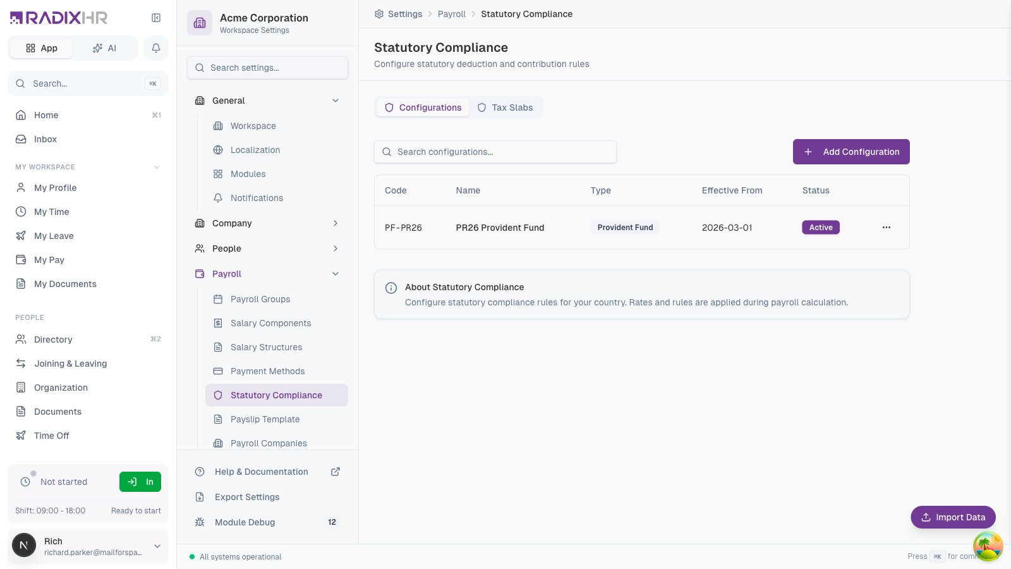Image resolution: width=1011 pixels, height=569 pixels.
Task: Click the PF-PR26 code cell
Action: point(403,228)
